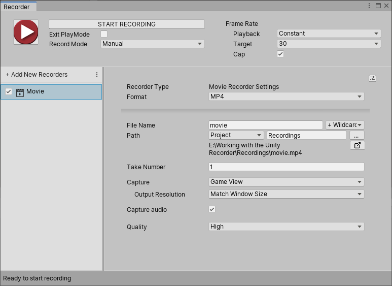Screen dimensions: 392x286
Task: Browse for the path with ellipsis button
Action: 357,136
